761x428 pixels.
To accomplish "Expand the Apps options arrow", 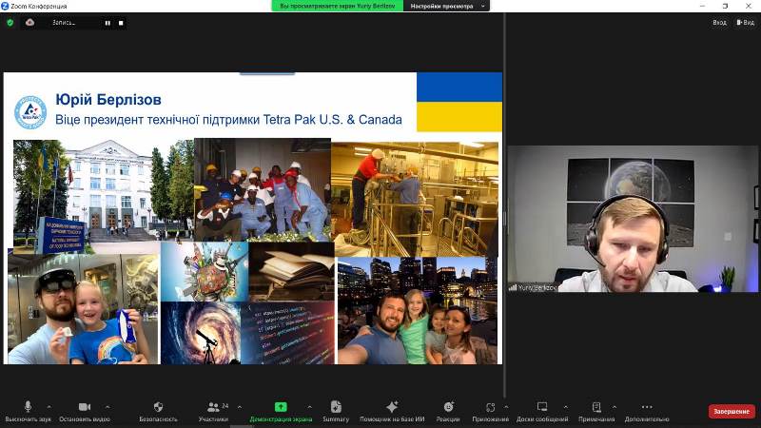I will point(506,407).
